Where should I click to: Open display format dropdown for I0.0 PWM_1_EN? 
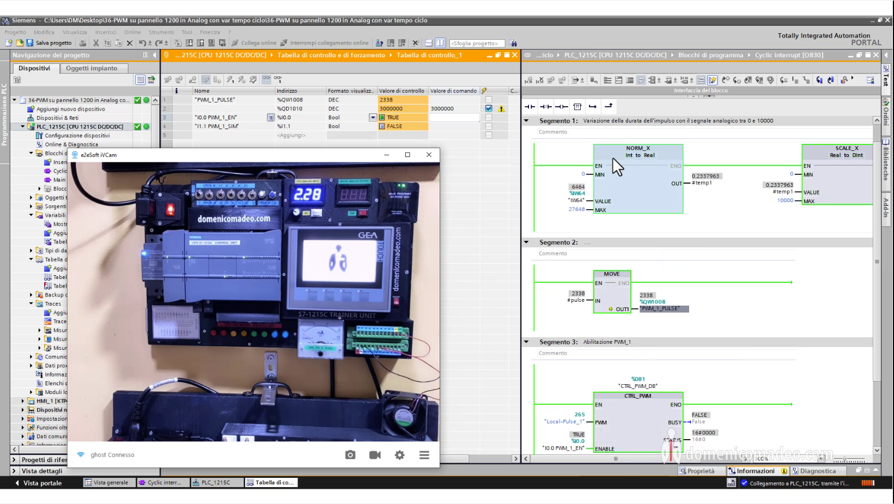[373, 118]
